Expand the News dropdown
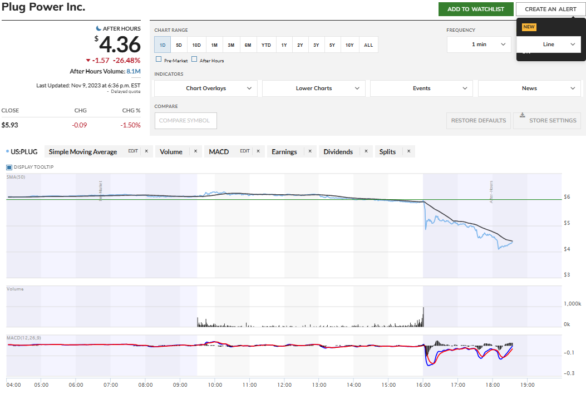Viewport: 586px width, 394px height. point(529,88)
